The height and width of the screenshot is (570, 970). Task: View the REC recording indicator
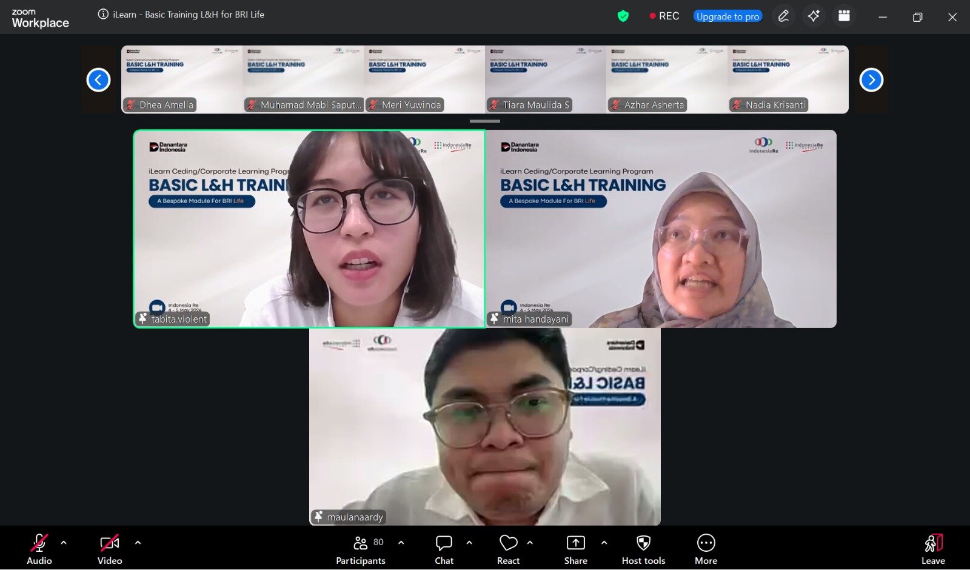point(664,16)
